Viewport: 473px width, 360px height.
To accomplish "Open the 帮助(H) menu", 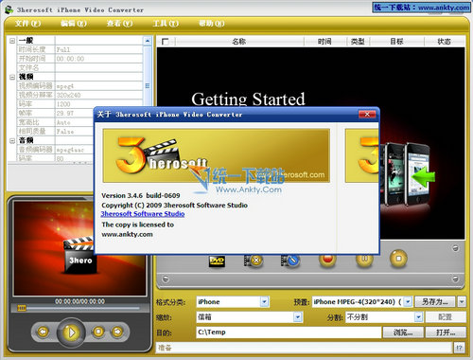I will pyautogui.click(x=212, y=24).
